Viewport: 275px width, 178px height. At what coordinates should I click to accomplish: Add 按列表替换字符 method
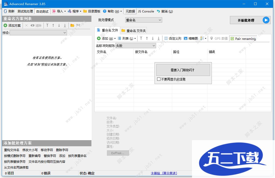coord(15,162)
